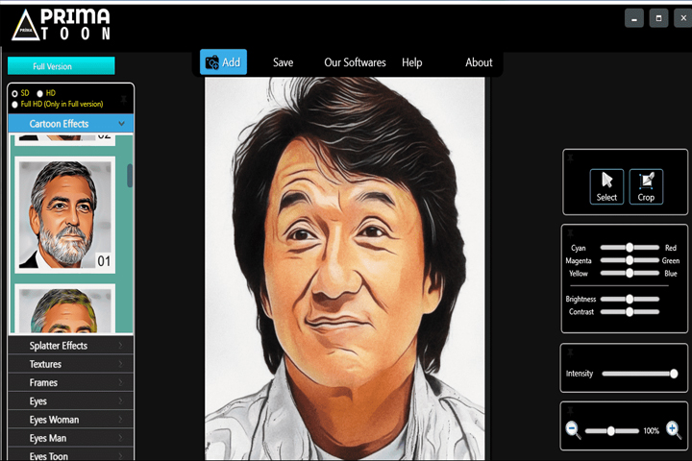Pin the zoom panel

coord(570,411)
